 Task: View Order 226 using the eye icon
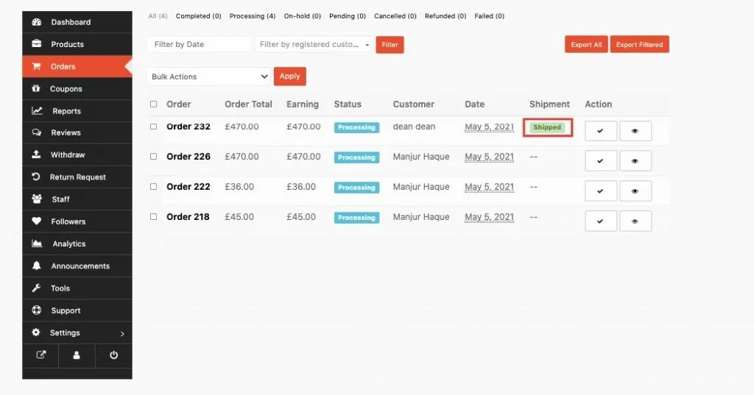point(635,161)
